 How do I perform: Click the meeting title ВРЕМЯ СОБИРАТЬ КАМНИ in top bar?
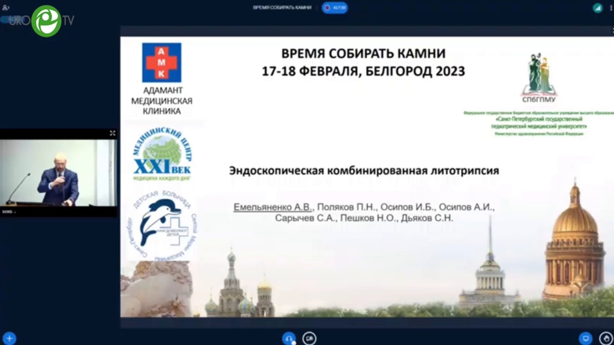tap(282, 8)
